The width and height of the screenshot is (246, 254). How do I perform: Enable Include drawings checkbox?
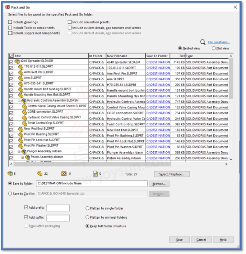10,22
